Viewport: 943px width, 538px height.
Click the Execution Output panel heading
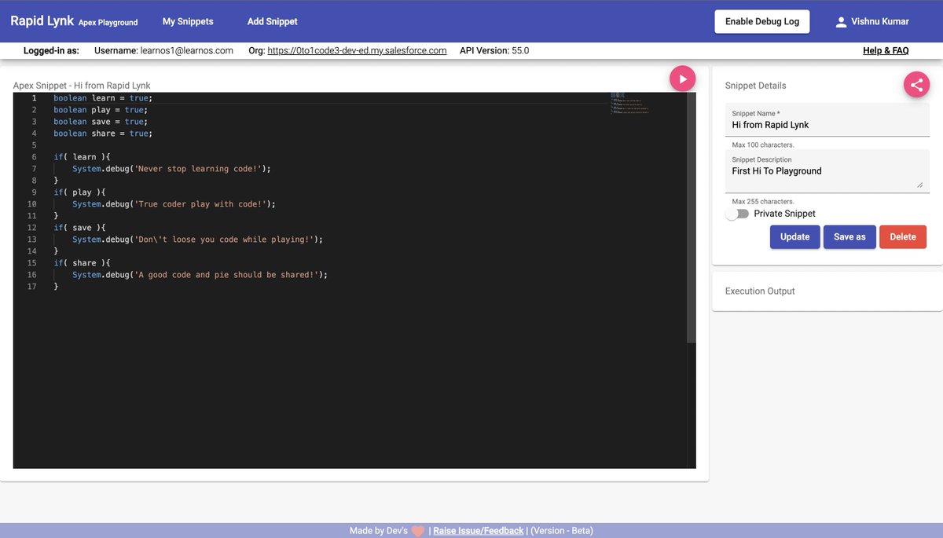pyautogui.click(x=760, y=291)
